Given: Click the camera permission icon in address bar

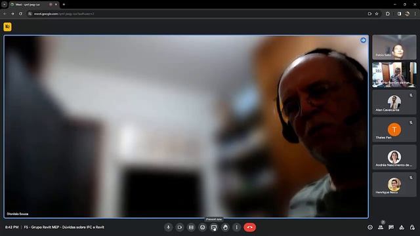Looking at the screenshot, I should (x=369, y=14).
